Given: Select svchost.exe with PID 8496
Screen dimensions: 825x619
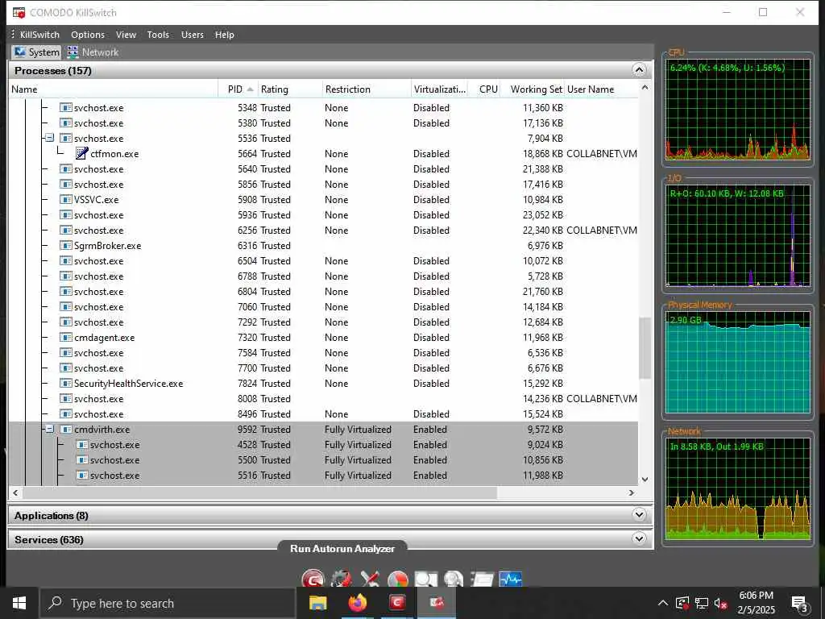Looking at the screenshot, I should click(x=324, y=413).
